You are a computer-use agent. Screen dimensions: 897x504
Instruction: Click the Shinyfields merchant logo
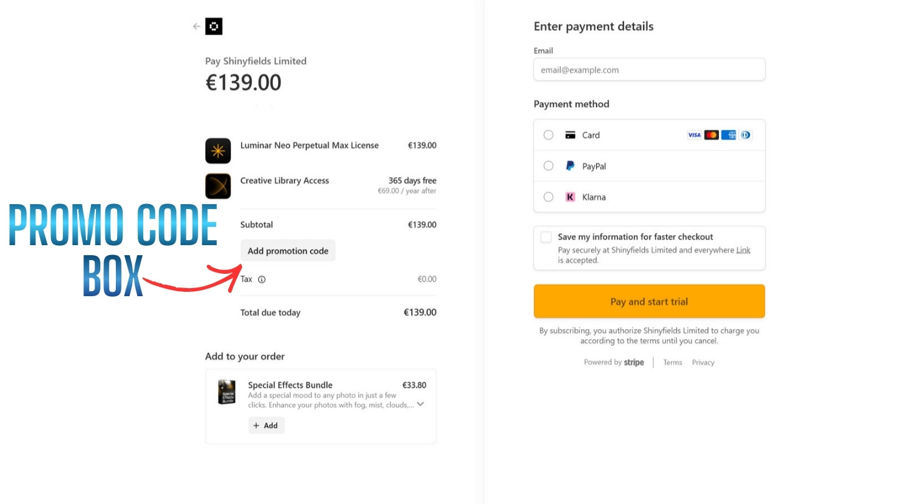(214, 26)
